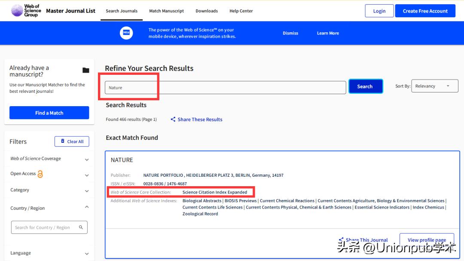Expand the Category filter section
The image size is (464, 261).
87,191
